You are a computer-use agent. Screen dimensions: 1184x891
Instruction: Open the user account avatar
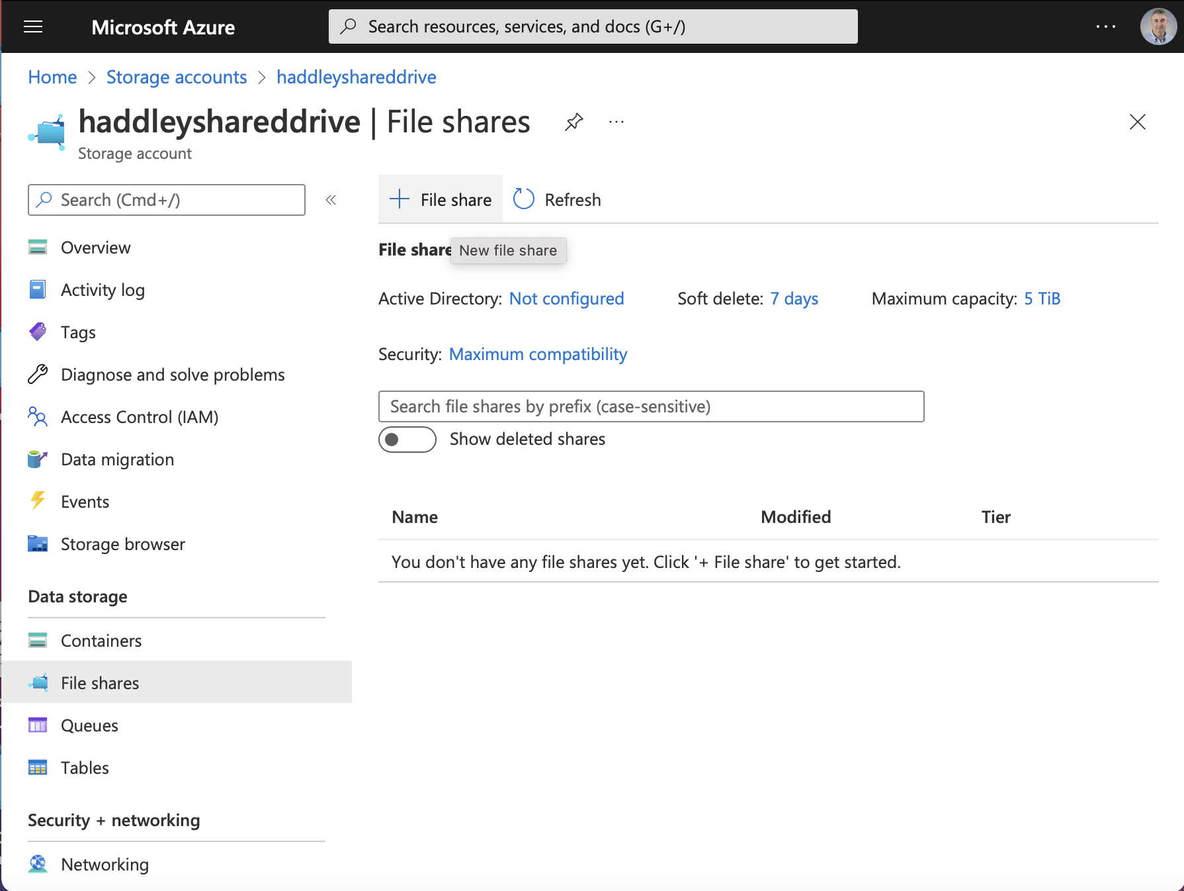coord(1158,26)
